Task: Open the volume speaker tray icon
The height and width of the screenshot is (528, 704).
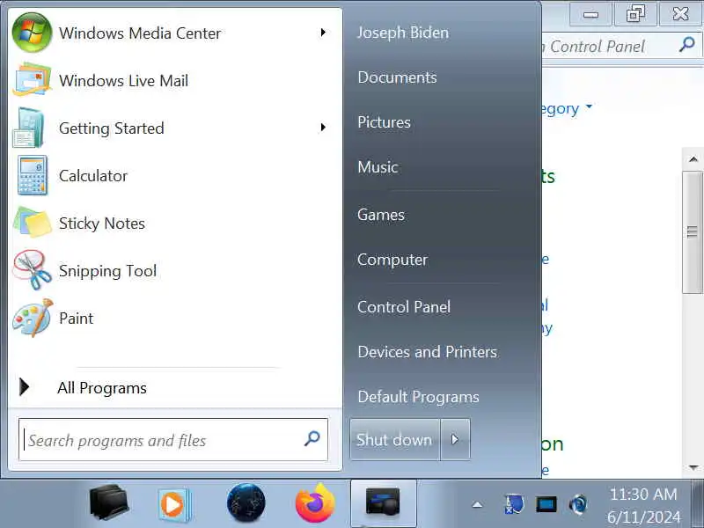Action: click(578, 504)
